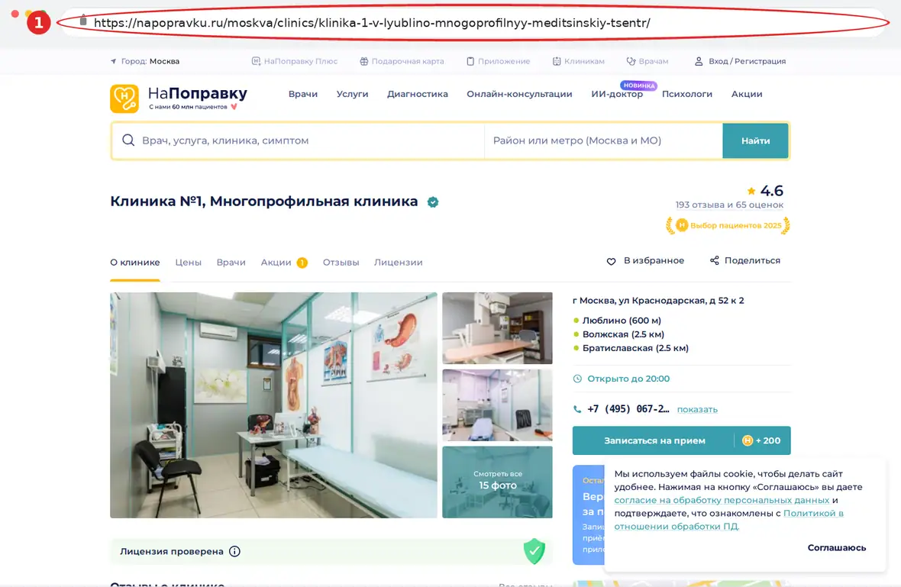This screenshot has height=587, width=901.
Task: Open the Услуги main menu item
Action: point(352,94)
